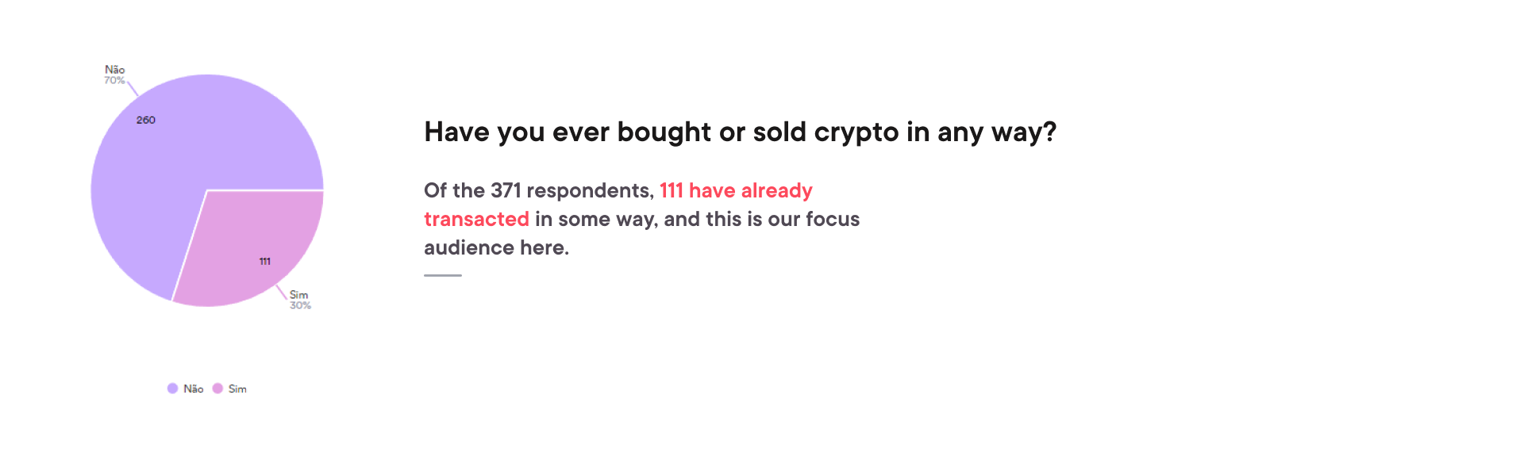Click the short gray divider line

[443, 275]
